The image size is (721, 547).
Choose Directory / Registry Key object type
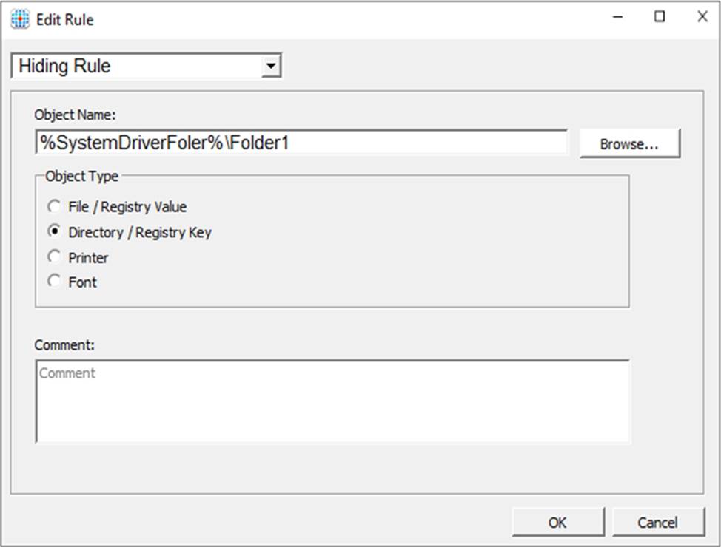[x=55, y=231]
